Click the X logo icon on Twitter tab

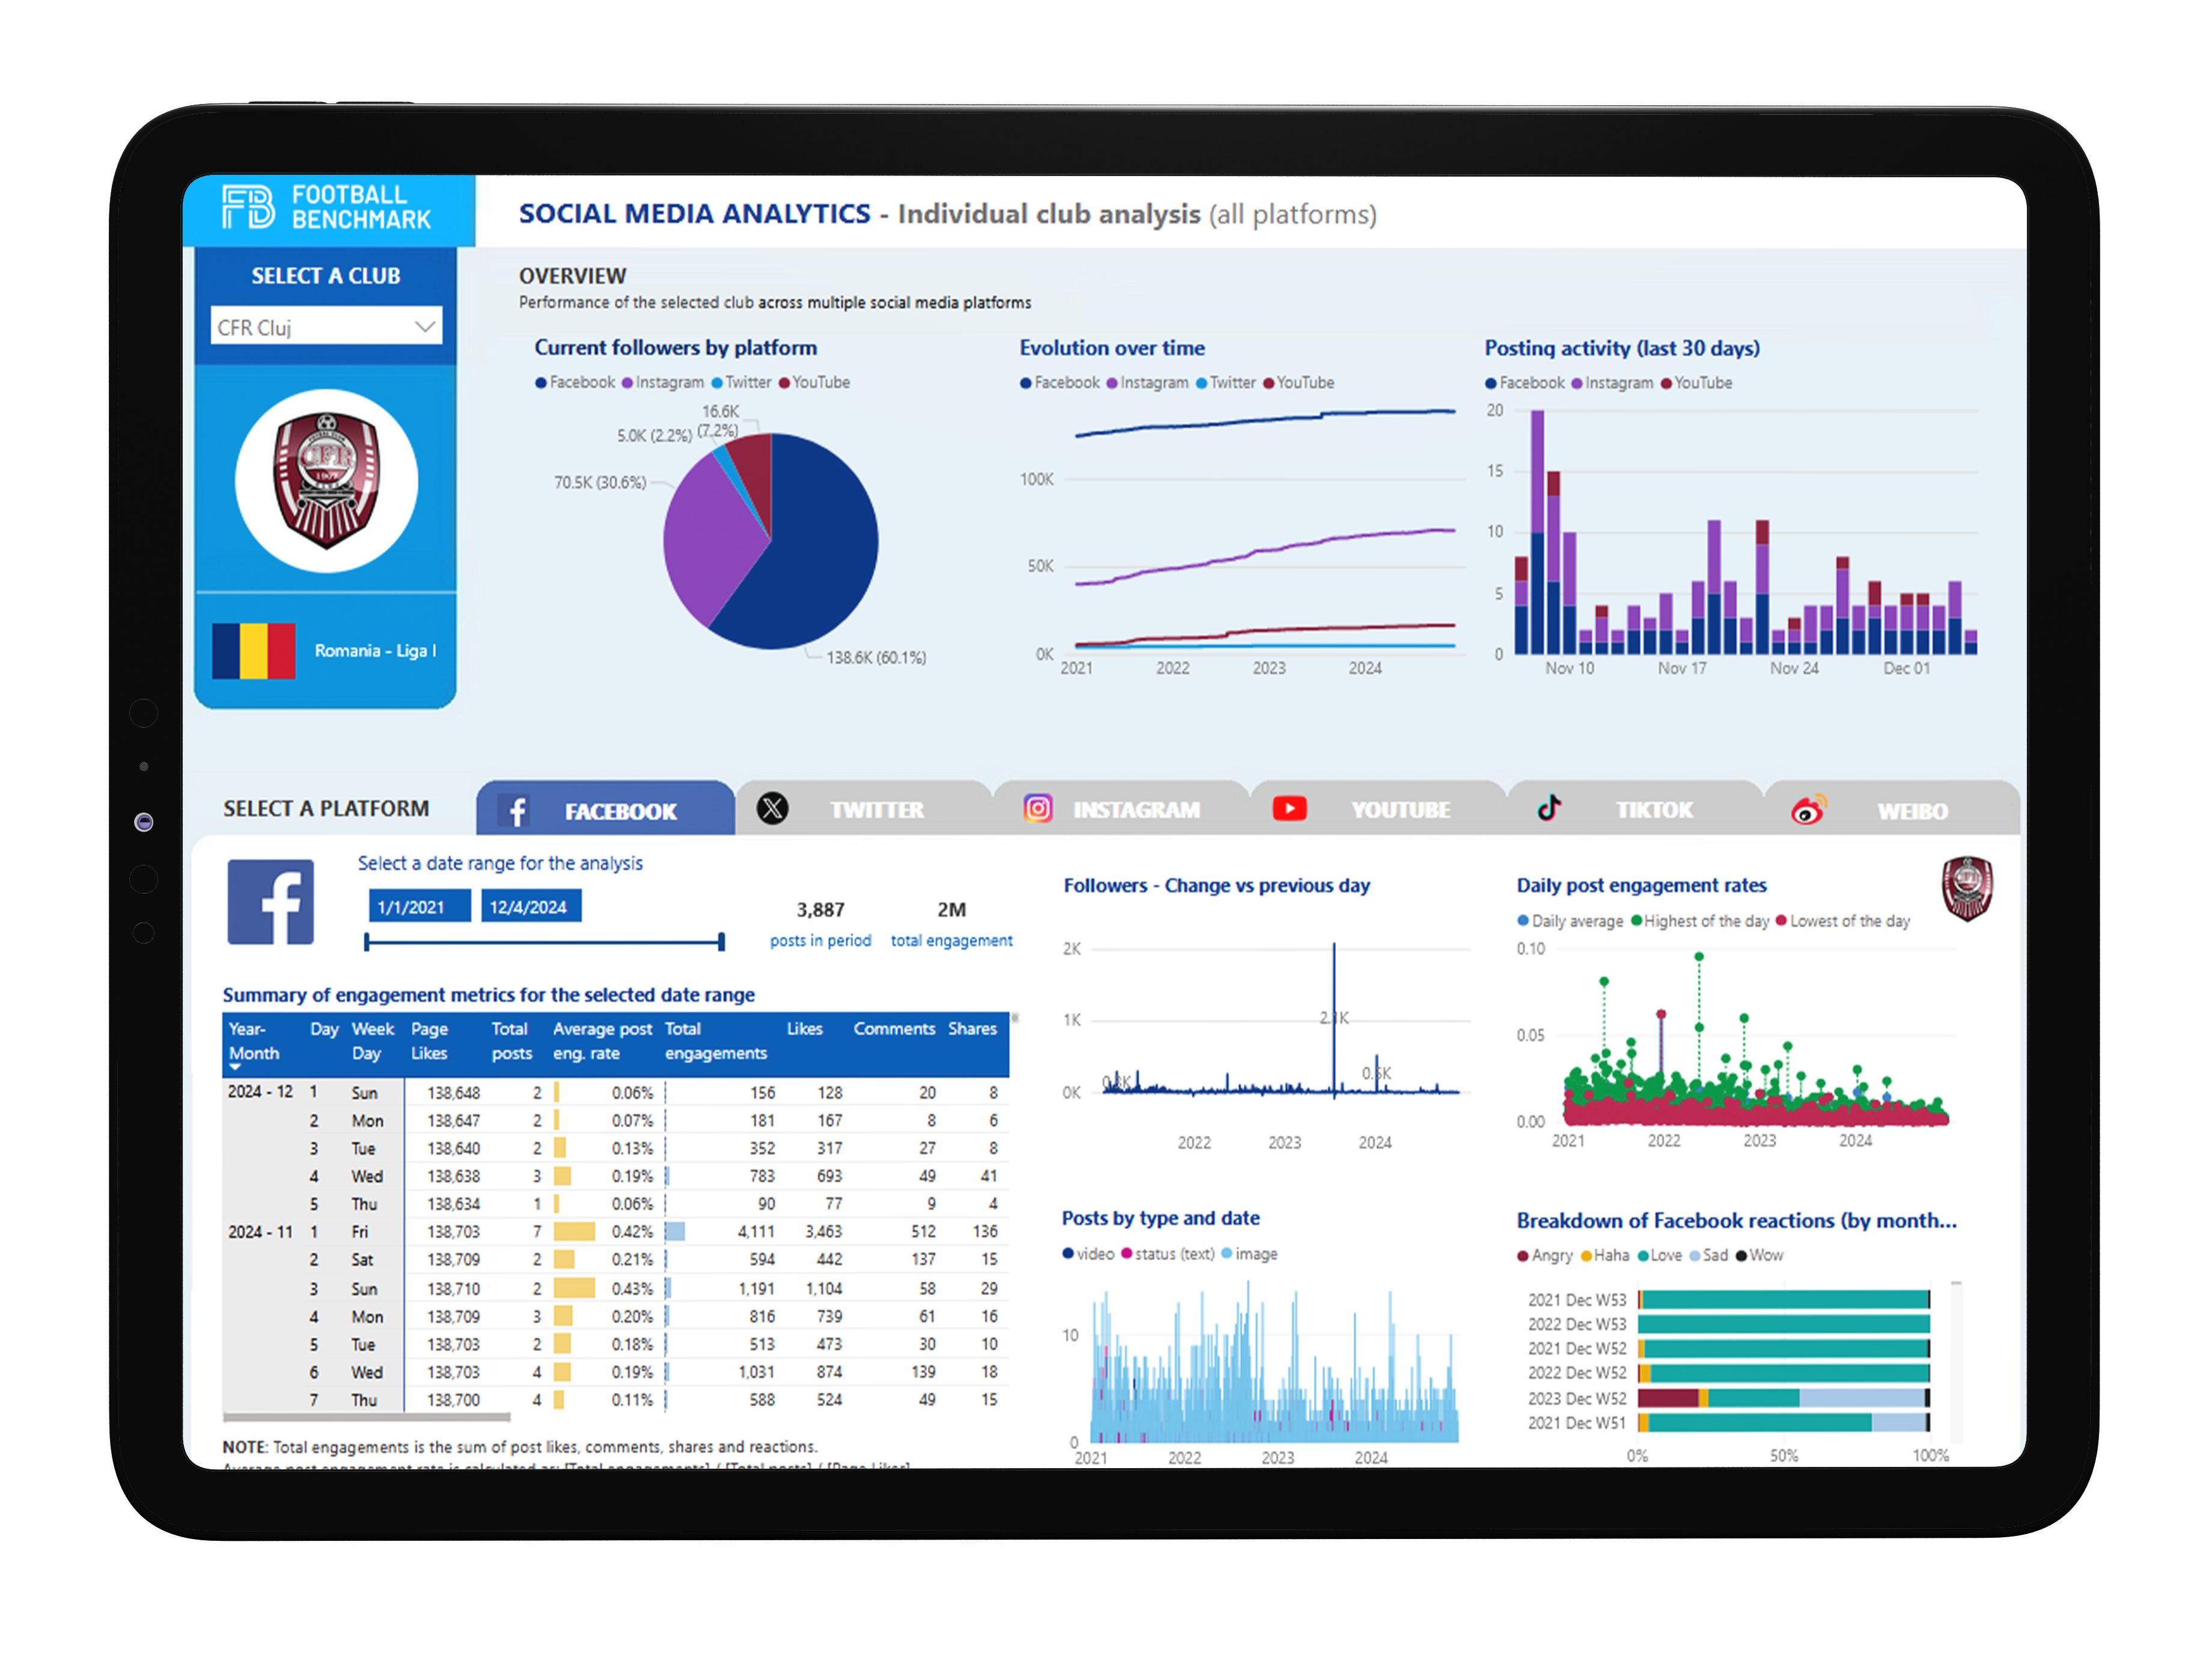[772, 808]
